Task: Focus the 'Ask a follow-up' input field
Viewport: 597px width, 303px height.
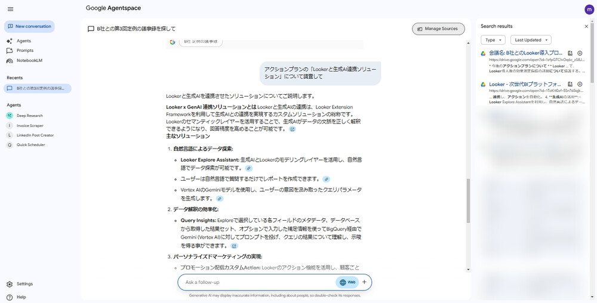Action: pos(259,283)
